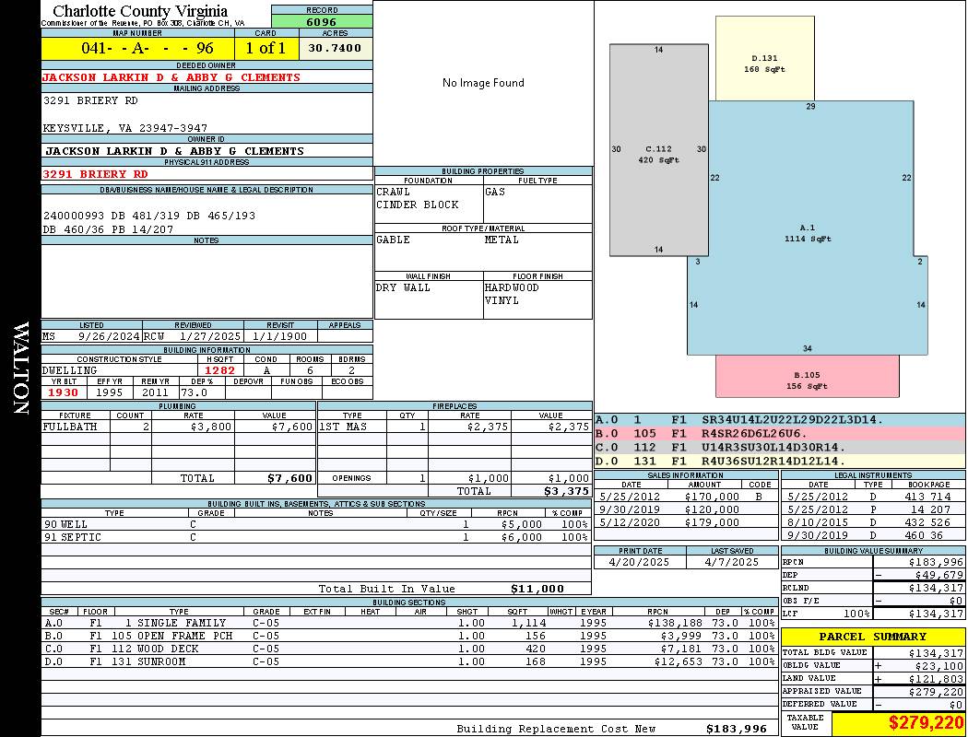Image resolution: width=968 pixels, height=737 pixels.
Task: Click 1ST MAS fireplace type
Action: coord(343,427)
